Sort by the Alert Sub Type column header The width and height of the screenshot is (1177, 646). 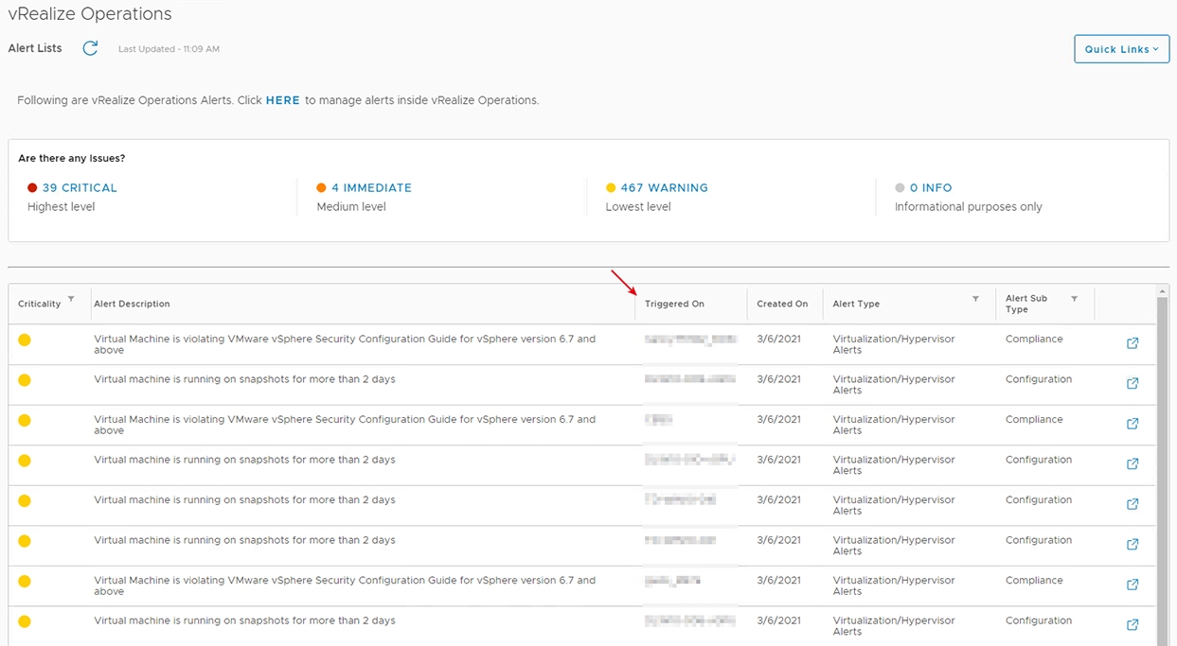[1026, 304]
